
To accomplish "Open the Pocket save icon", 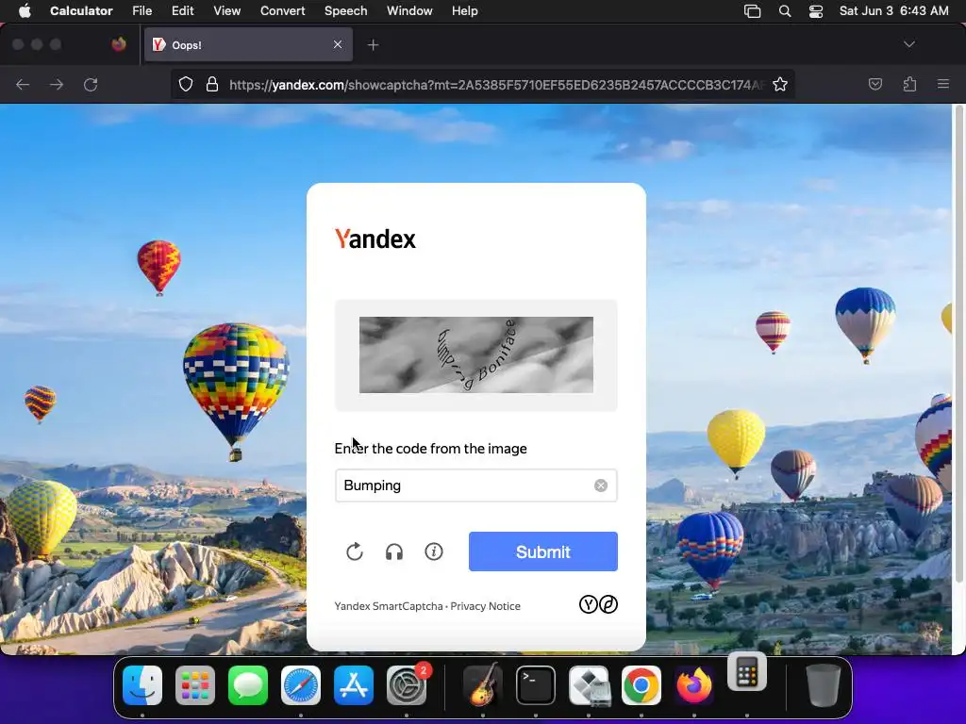I will pyautogui.click(x=874, y=84).
